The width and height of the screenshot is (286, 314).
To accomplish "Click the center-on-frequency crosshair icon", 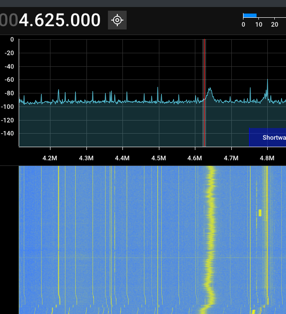I will click(117, 20).
